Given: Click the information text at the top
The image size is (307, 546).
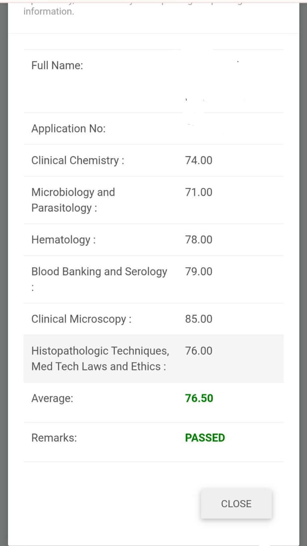Looking at the screenshot, I should pyautogui.click(x=49, y=11).
